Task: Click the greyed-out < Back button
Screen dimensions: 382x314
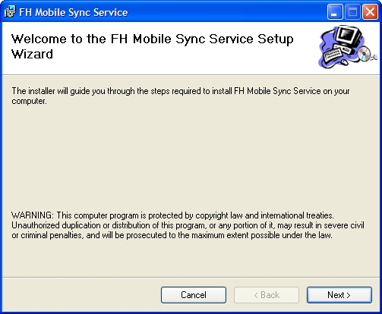Action: pyautogui.click(x=267, y=295)
